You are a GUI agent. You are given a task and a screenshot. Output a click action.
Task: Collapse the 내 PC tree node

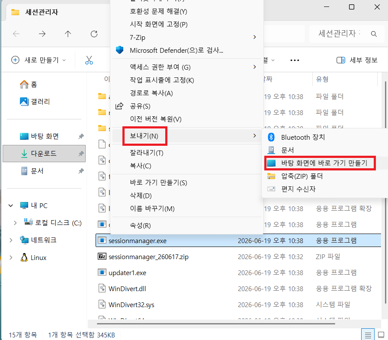click(11, 205)
